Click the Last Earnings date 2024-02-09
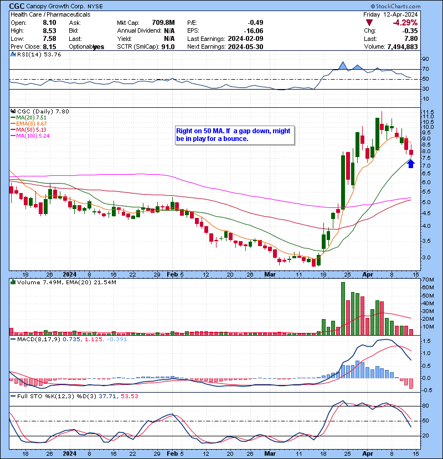 (x=245, y=39)
